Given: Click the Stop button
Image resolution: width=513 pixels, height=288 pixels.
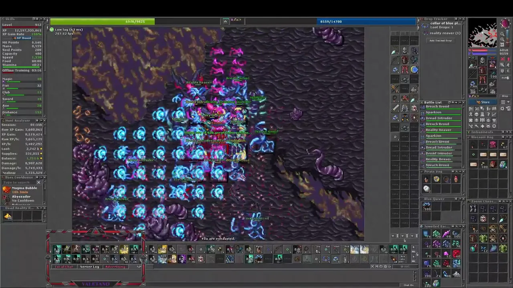Looking at the screenshot, I should [x=505, y=96].
